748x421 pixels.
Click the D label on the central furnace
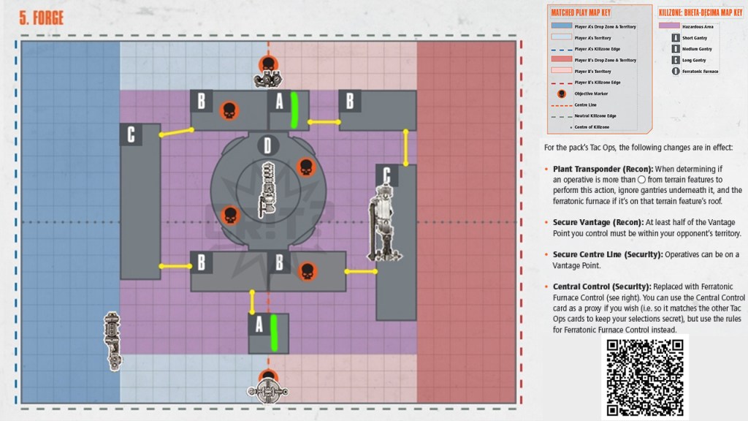pos(267,145)
